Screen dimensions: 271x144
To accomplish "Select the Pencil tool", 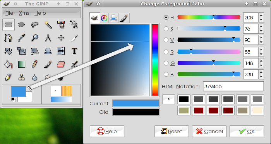I will [35, 64].
